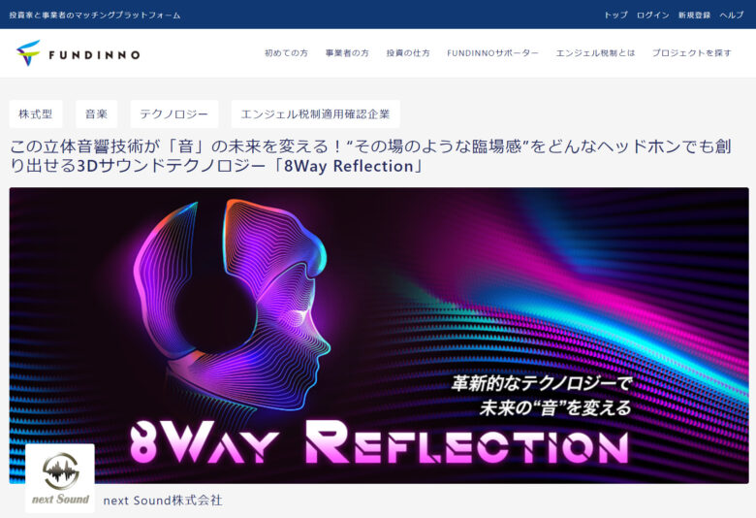Select the 投資の仕方 menu item
The height and width of the screenshot is (518, 756).
408,53
